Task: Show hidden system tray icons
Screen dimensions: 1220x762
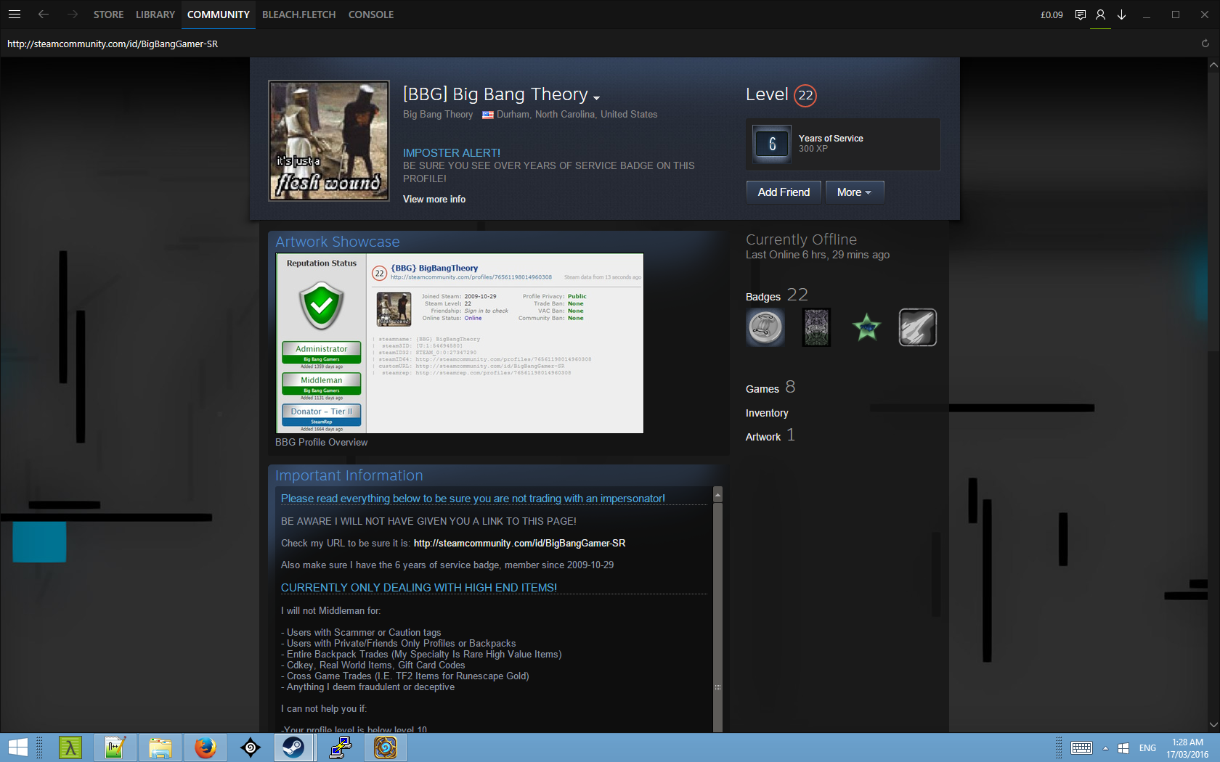Action: point(1105,747)
